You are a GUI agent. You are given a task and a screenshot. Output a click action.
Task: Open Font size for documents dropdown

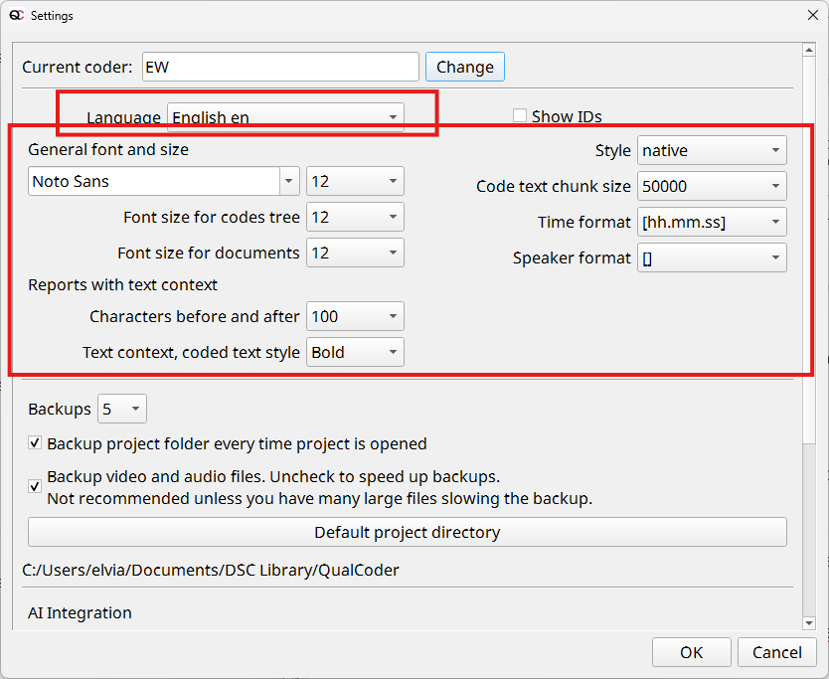(x=355, y=253)
